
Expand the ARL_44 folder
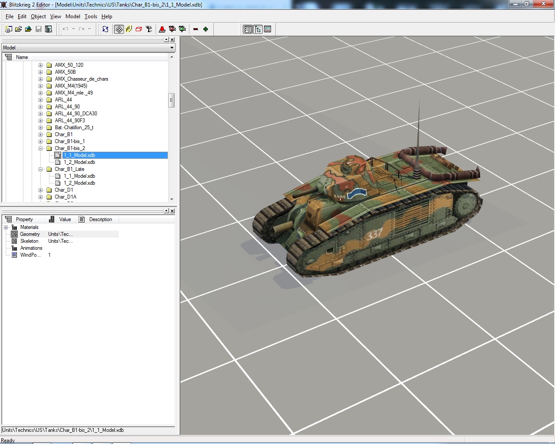point(41,100)
